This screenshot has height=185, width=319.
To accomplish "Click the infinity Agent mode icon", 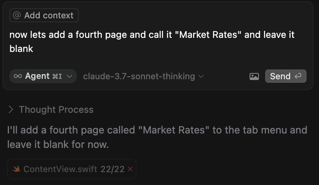I will [x=18, y=76].
